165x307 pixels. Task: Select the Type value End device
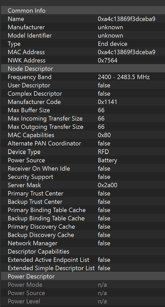(x=112, y=44)
